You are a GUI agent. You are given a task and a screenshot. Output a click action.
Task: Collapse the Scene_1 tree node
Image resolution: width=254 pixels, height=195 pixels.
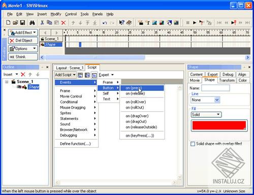tap(7, 82)
